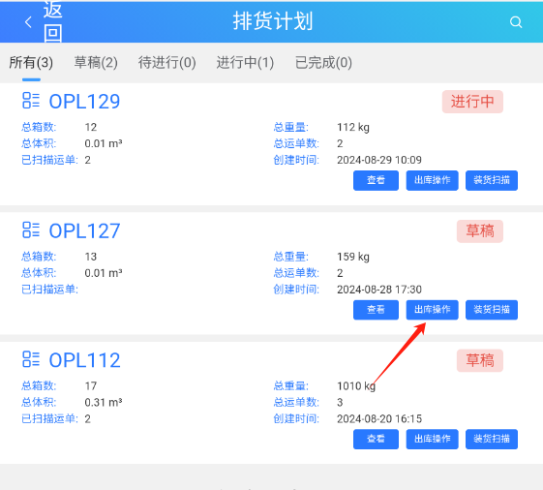Select the 已完成(0) tab
The height and width of the screenshot is (490, 543).
[323, 63]
